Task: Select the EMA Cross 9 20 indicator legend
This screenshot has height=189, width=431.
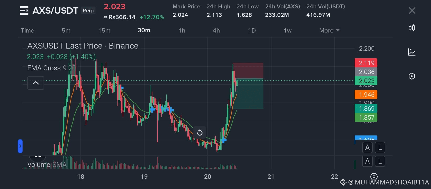Action: tap(52, 68)
